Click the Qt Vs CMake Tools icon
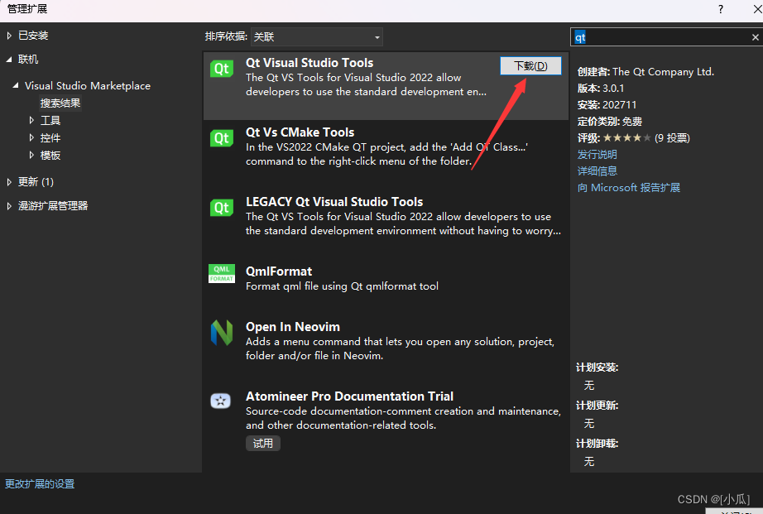Viewport: 763px width, 514px height. pos(222,138)
